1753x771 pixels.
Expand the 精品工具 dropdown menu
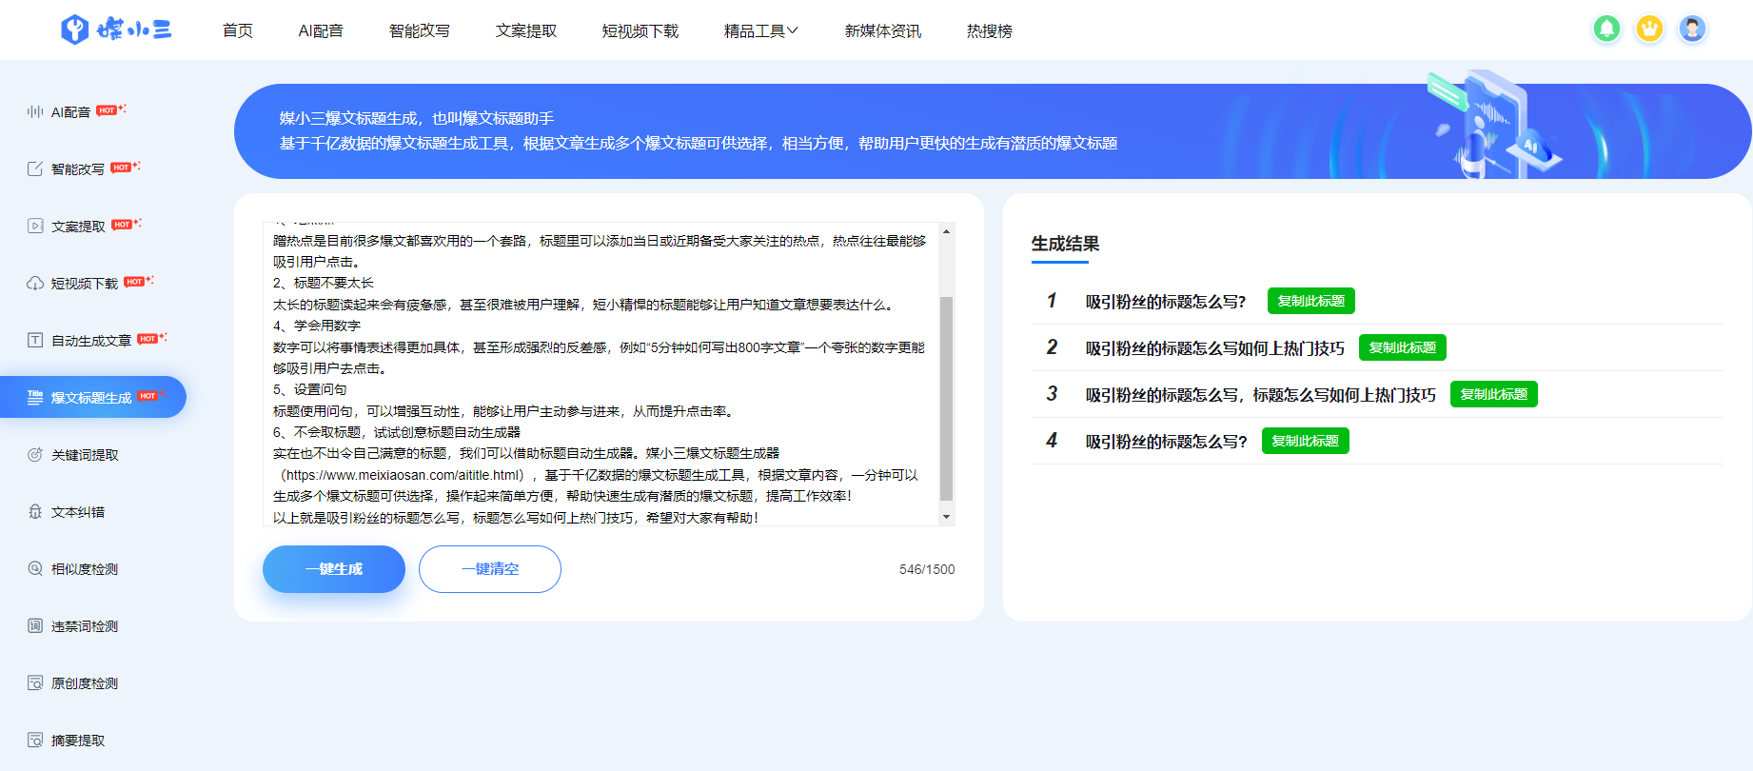coord(761,30)
